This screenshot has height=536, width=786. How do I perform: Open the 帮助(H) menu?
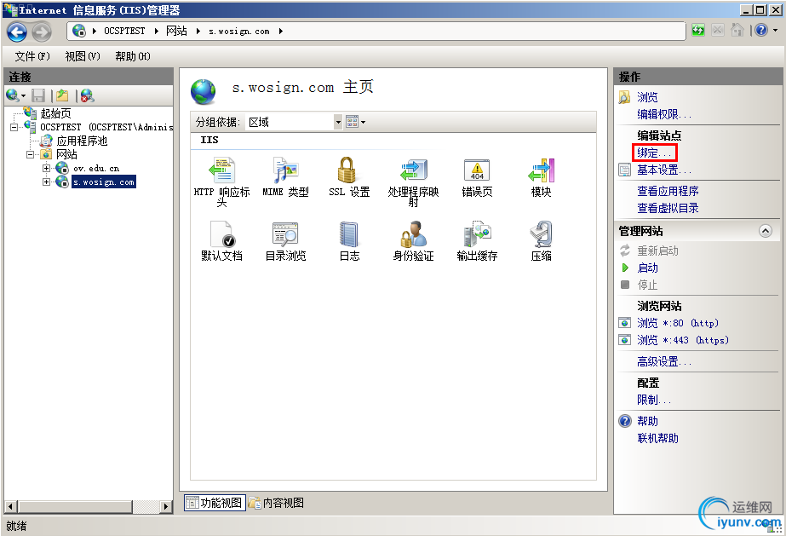pos(133,56)
